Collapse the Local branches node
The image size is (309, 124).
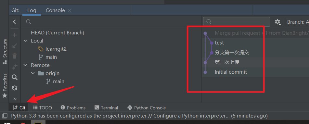[25, 41]
